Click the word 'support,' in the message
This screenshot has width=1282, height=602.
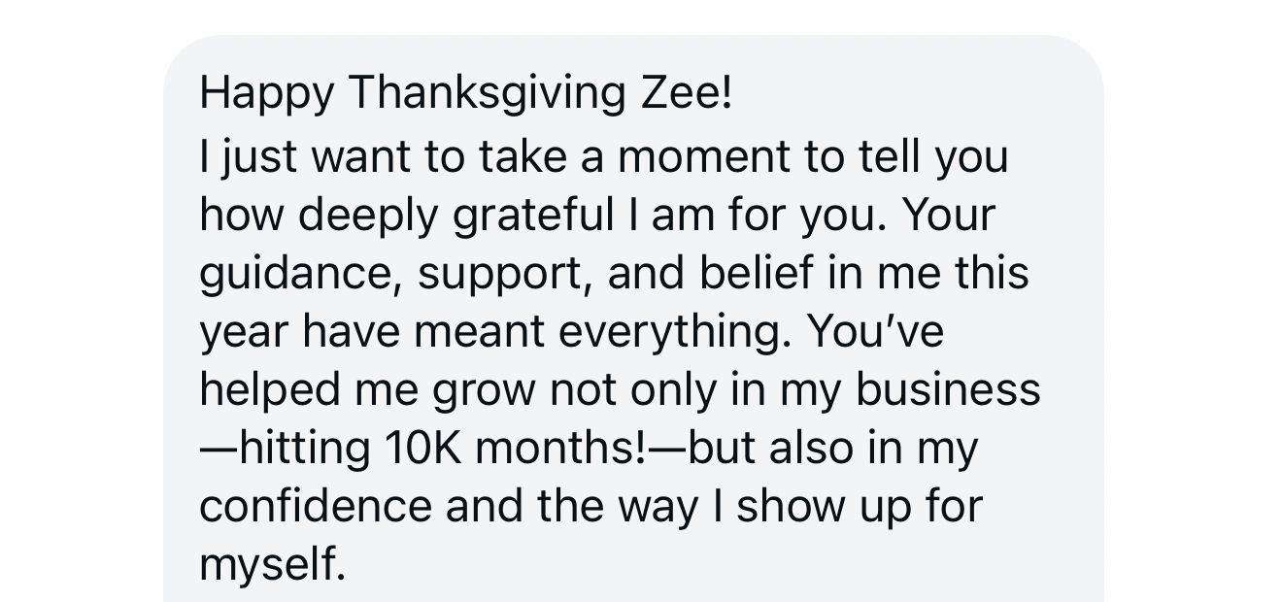(x=505, y=274)
